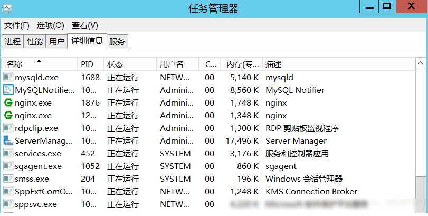Select the SppExtComO... process name
Viewport: 428px width, 216px height.
(x=44, y=191)
